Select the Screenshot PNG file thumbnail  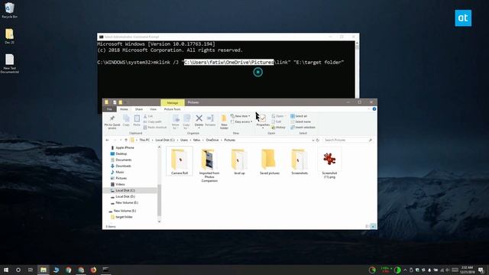[x=329, y=159]
